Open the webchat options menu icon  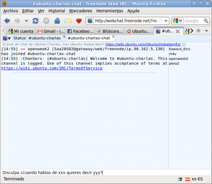pos(7,38)
